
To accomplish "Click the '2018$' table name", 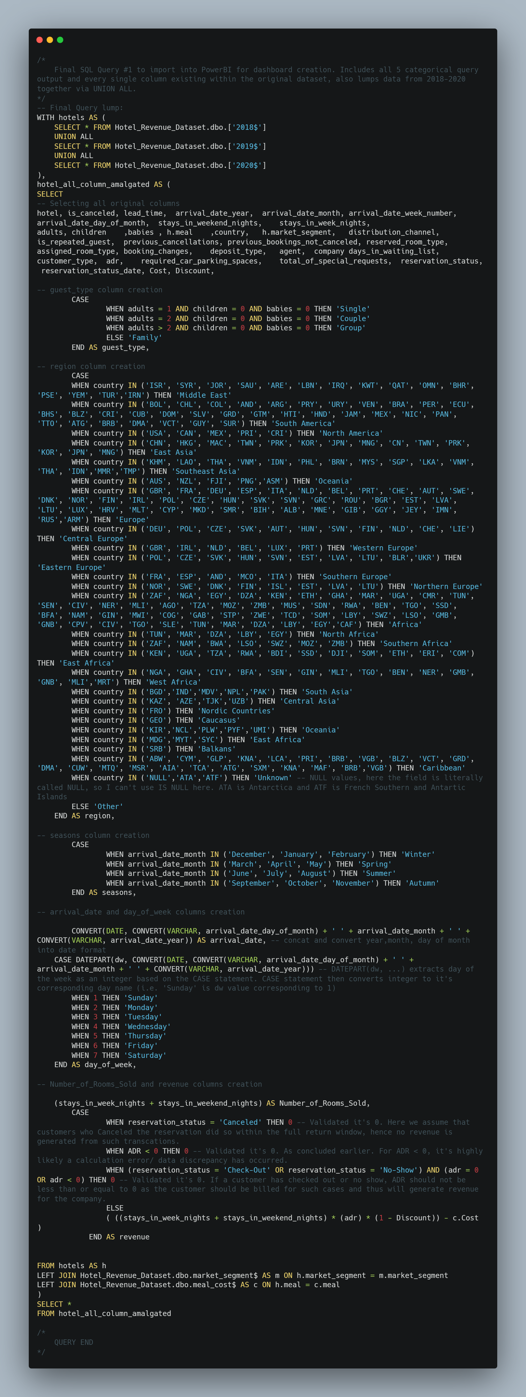I will 247,128.
